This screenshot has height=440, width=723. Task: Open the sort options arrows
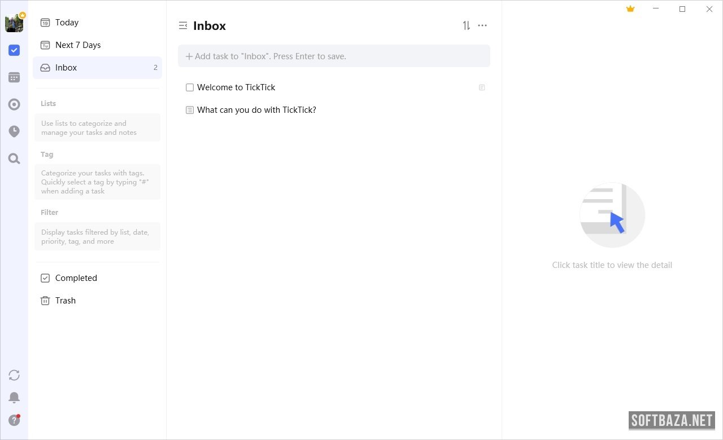[x=466, y=25]
